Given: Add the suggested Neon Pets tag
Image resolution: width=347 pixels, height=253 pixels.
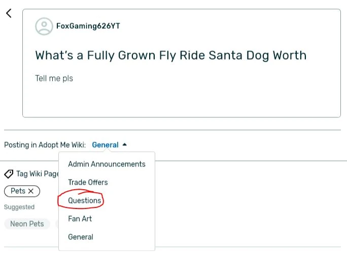Looking at the screenshot, I should (27, 224).
